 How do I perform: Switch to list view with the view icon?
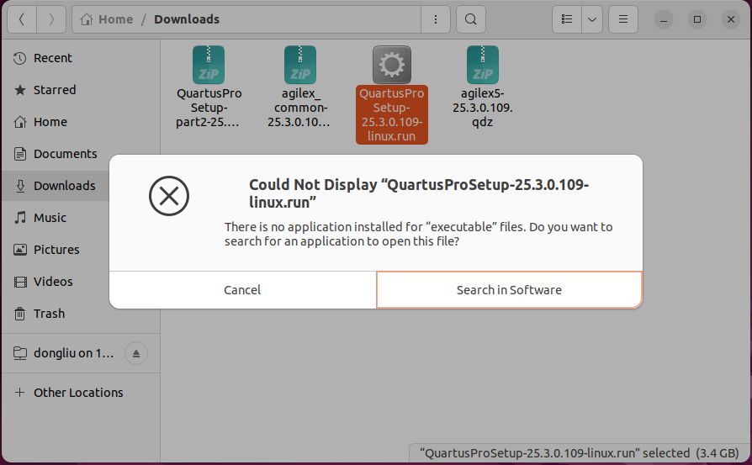point(567,19)
